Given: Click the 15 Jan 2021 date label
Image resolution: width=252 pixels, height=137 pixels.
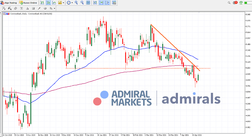Looking at the screenshot, I should (102, 135).
